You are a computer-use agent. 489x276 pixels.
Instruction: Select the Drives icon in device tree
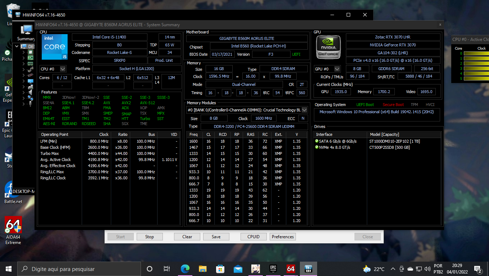[31, 87]
